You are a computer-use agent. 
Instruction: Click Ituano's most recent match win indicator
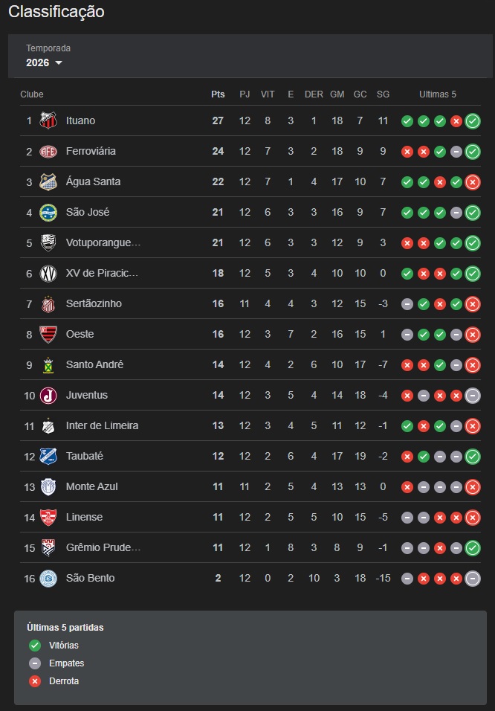(x=473, y=121)
